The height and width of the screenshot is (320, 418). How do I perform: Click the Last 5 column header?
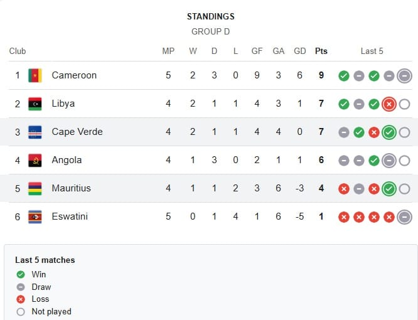[x=372, y=51]
